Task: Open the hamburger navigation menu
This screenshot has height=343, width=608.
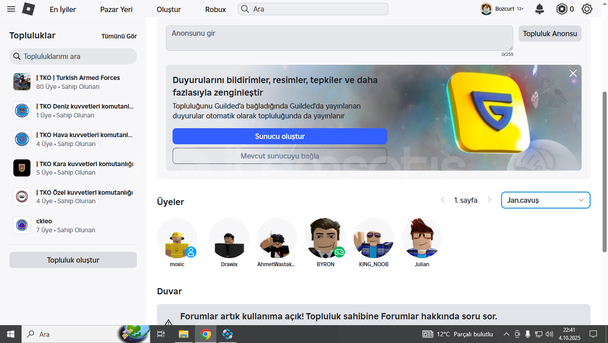Action: click(11, 9)
